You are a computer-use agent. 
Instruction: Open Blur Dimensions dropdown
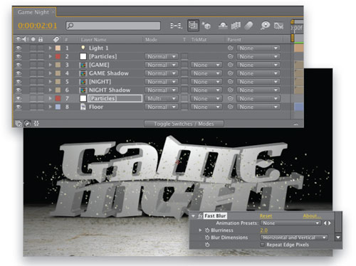pos(294,238)
